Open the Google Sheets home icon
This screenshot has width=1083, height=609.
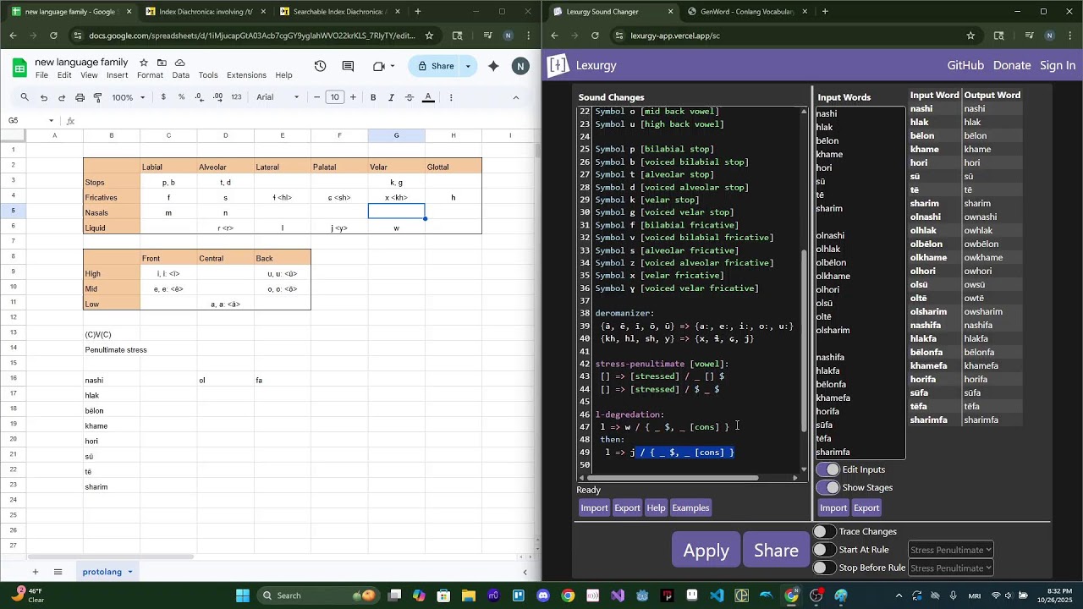(19, 68)
